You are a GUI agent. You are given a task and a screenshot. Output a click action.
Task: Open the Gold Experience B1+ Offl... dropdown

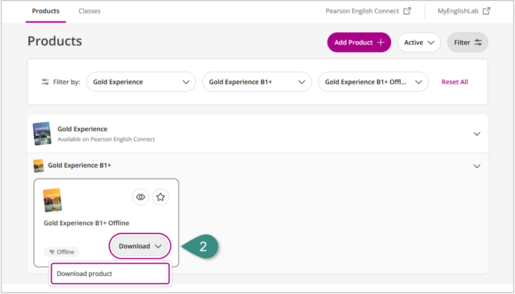[373, 82]
